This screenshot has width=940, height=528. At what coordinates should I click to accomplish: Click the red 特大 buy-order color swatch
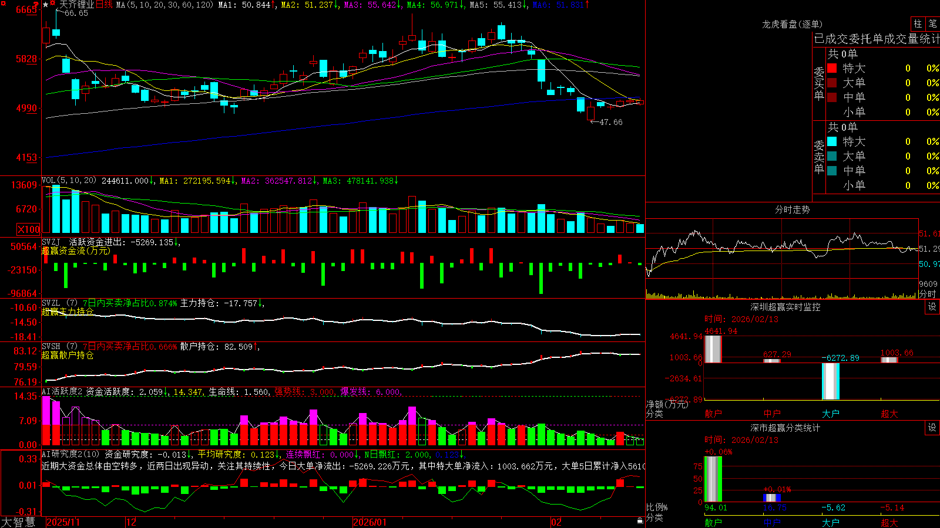832,68
